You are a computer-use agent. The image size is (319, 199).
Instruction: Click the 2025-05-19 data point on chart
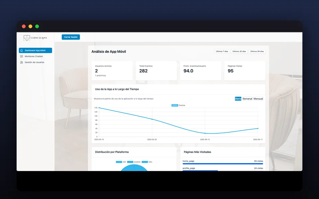click(x=99, y=108)
